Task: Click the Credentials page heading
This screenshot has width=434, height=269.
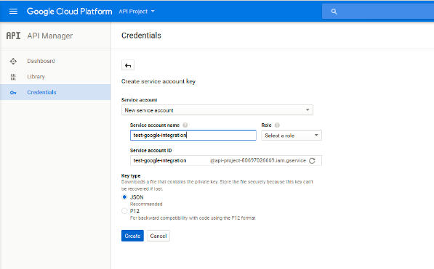Action: tap(141, 36)
